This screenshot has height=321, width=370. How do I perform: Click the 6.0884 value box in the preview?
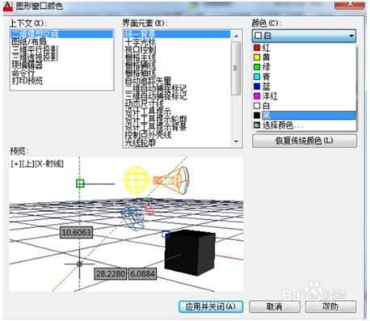[x=142, y=274]
